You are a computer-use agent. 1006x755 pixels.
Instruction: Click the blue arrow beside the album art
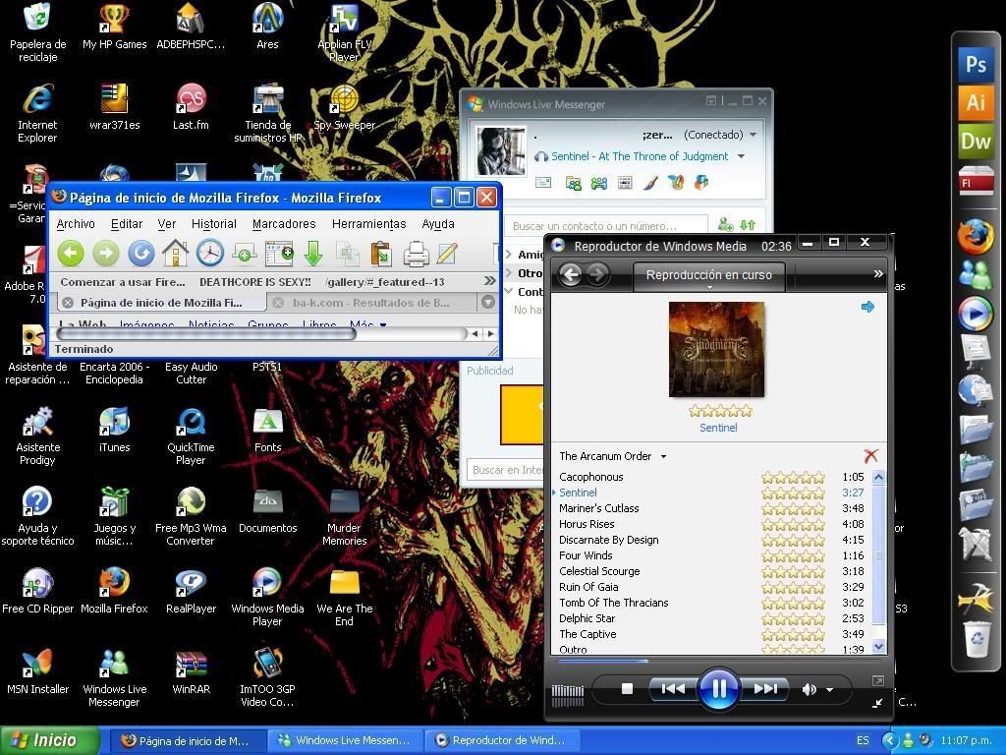868,307
